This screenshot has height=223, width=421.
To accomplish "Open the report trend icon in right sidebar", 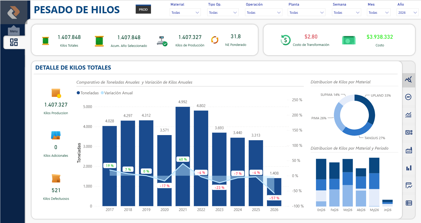I will 409,185.
